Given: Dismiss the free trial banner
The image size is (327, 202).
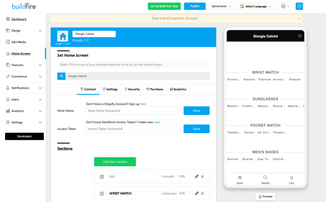Looking at the screenshot, I should click(299, 19).
